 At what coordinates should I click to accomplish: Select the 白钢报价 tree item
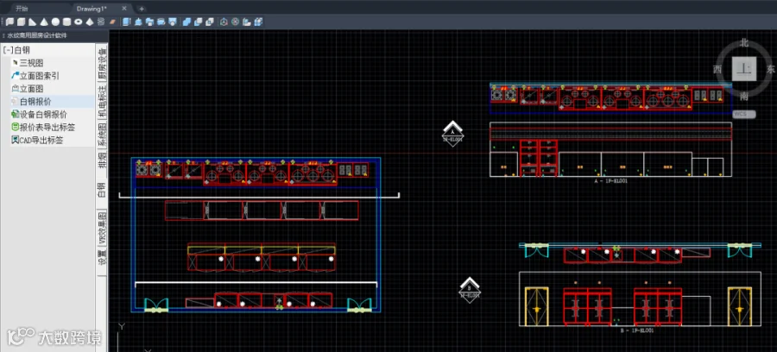tap(35, 102)
